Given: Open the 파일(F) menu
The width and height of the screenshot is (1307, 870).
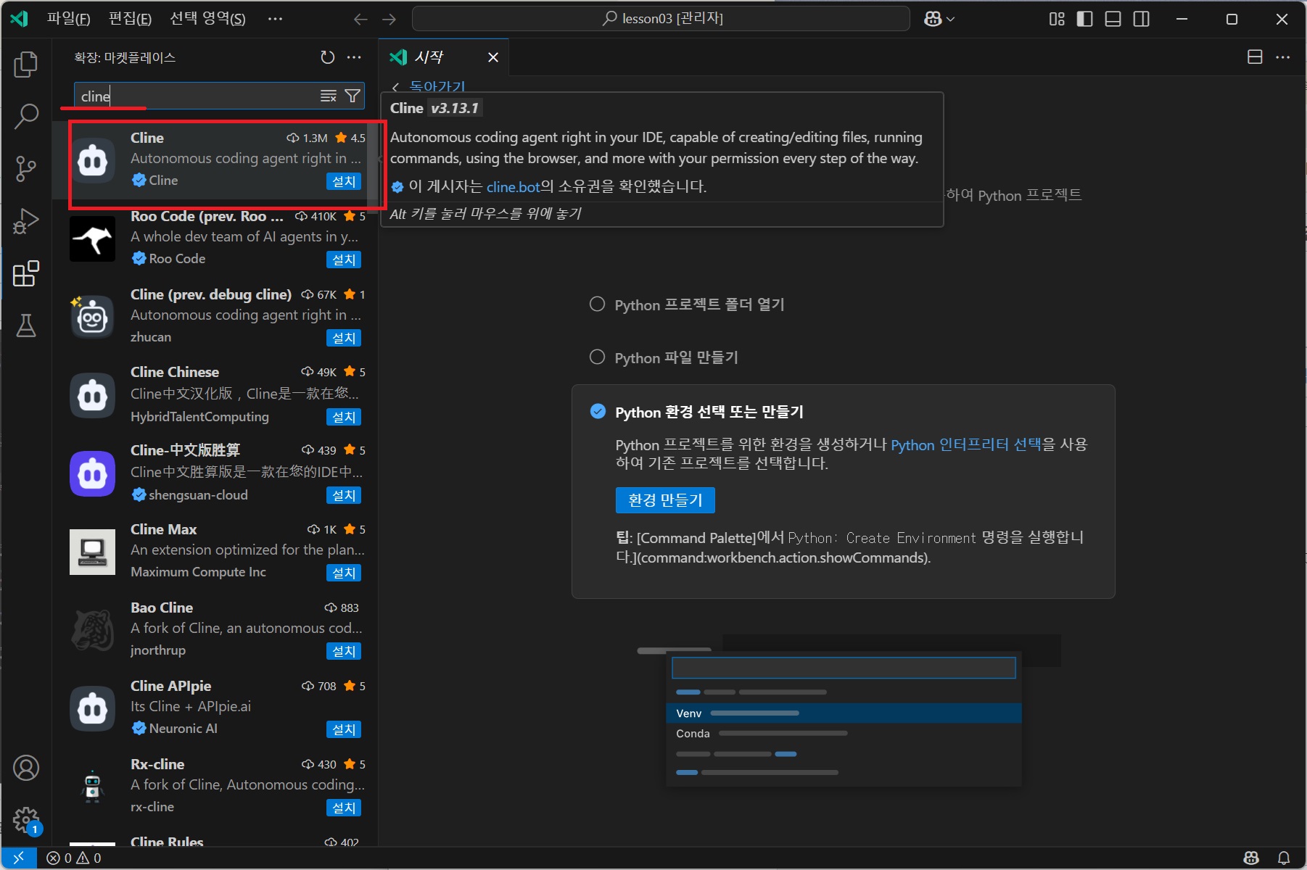Looking at the screenshot, I should point(68,19).
